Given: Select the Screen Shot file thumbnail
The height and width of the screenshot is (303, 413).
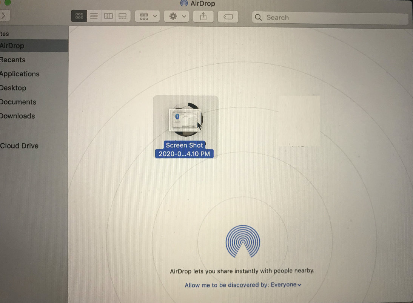Looking at the screenshot, I should pyautogui.click(x=185, y=120).
